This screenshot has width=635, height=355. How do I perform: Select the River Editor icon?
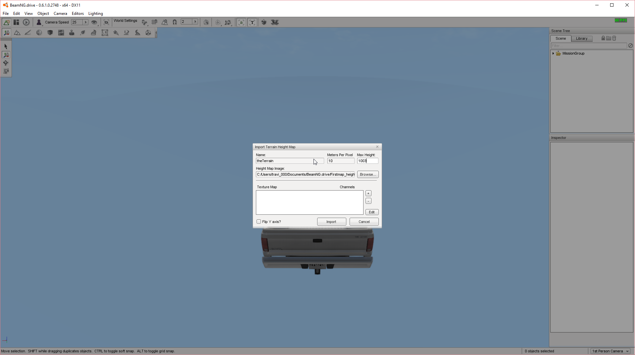coord(126,33)
